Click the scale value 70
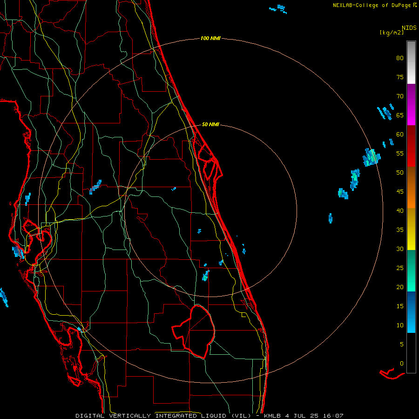The height and width of the screenshot is (419, 419). tap(400, 96)
